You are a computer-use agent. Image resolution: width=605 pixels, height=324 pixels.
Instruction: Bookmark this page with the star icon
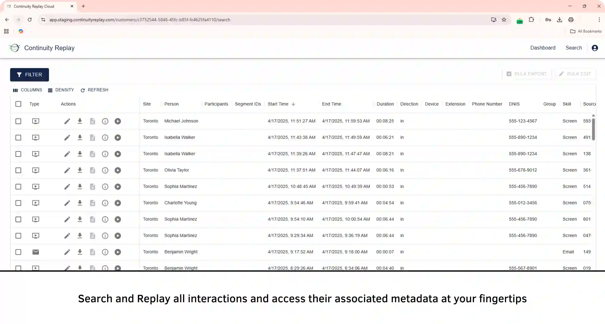(504, 20)
